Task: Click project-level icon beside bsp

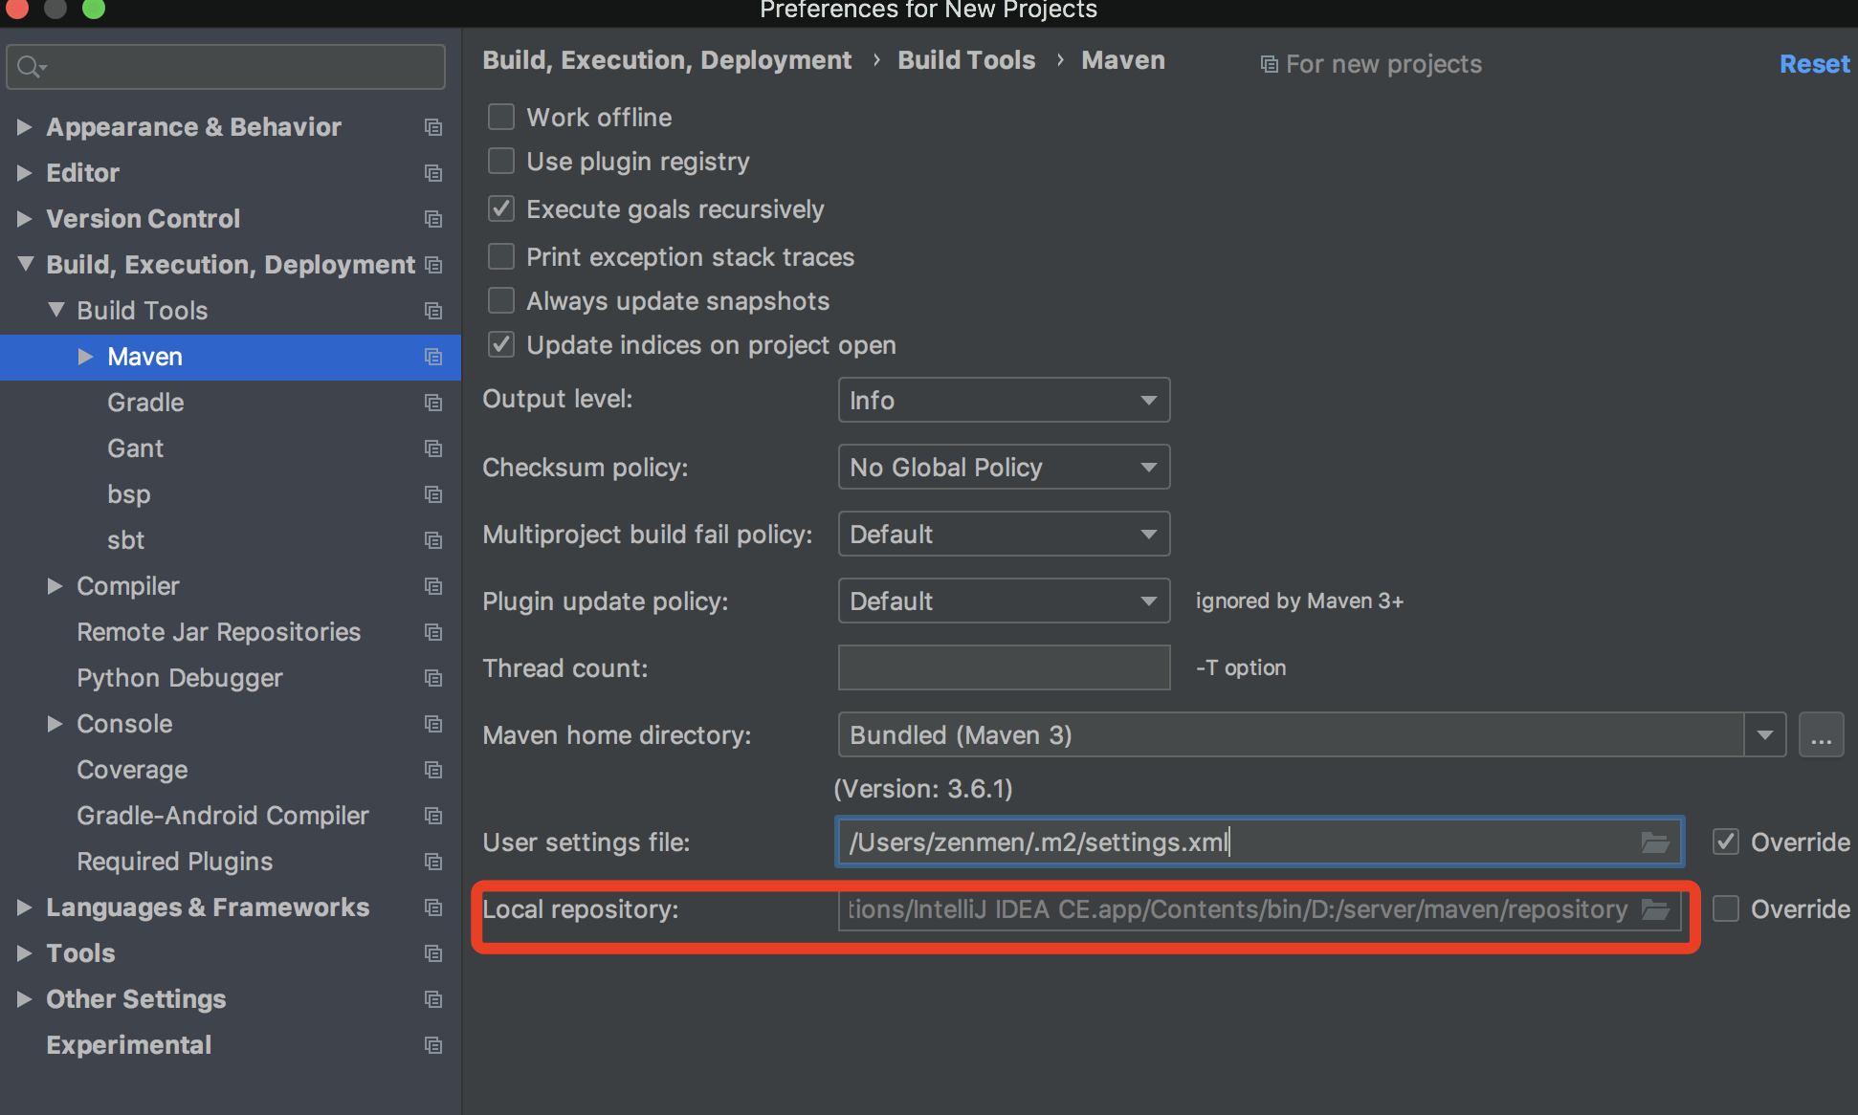Action: 433,494
